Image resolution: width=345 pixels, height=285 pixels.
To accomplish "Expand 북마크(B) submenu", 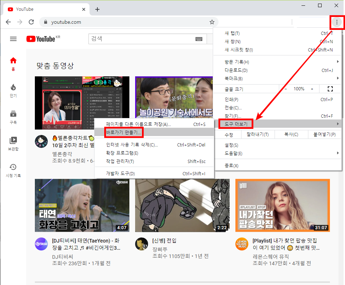I will [x=277, y=78].
